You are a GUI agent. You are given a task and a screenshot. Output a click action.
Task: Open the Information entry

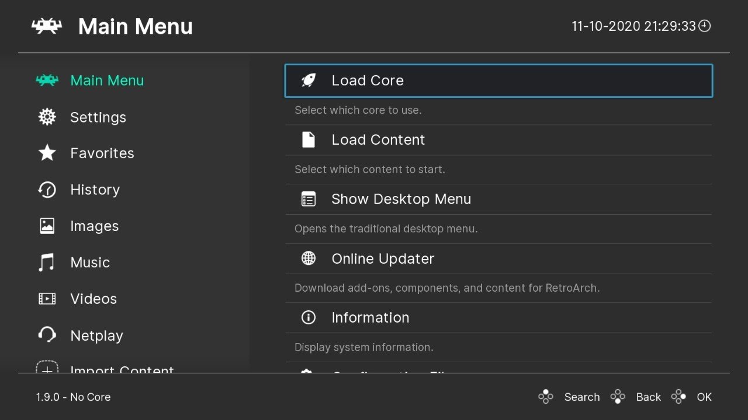498,317
